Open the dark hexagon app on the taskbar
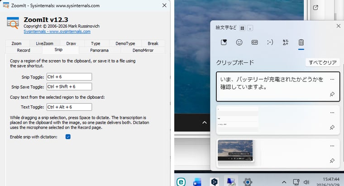Screen dimensions: 344x186 click(214, 182)
